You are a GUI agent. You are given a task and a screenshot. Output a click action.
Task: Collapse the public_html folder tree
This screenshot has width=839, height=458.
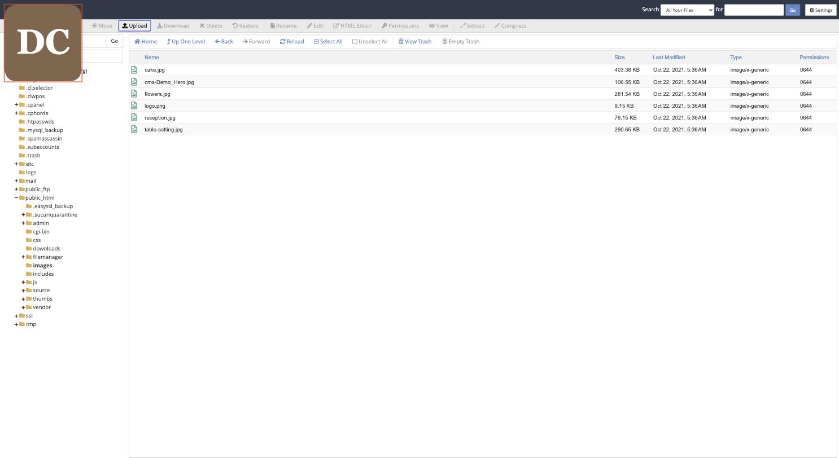tap(16, 198)
